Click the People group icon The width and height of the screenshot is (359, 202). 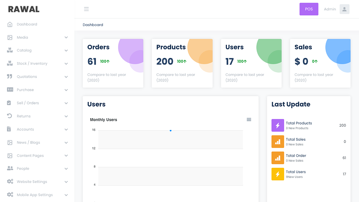tap(10, 169)
